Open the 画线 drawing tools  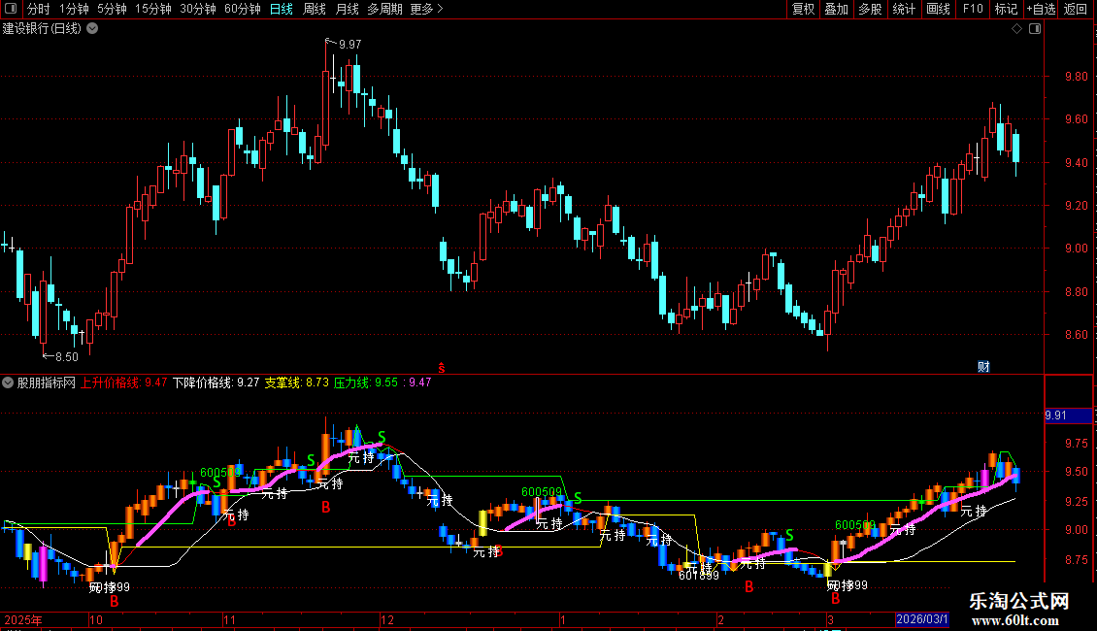coord(938,9)
